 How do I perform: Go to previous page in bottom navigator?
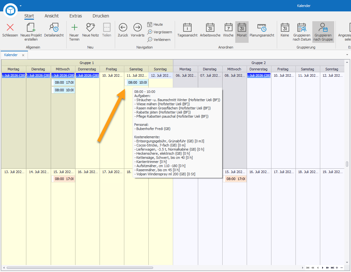coord(313,268)
